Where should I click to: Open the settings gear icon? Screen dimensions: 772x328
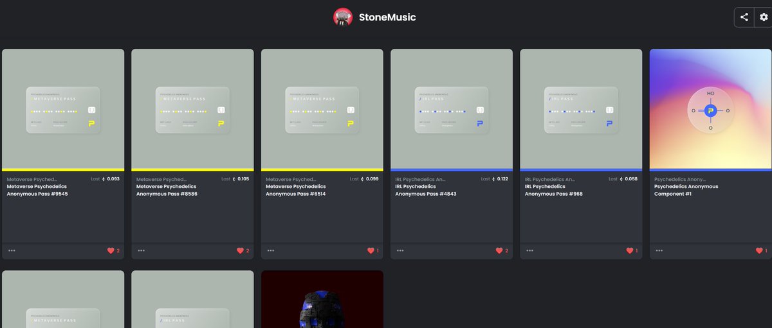click(764, 17)
